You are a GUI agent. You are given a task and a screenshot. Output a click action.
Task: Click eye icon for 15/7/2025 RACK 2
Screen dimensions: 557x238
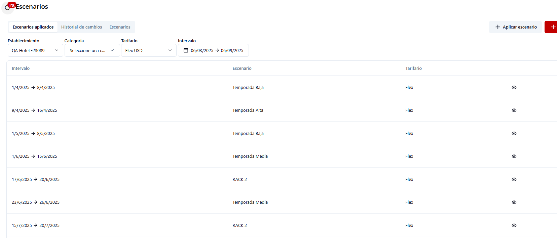pyautogui.click(x=514, y=225)
